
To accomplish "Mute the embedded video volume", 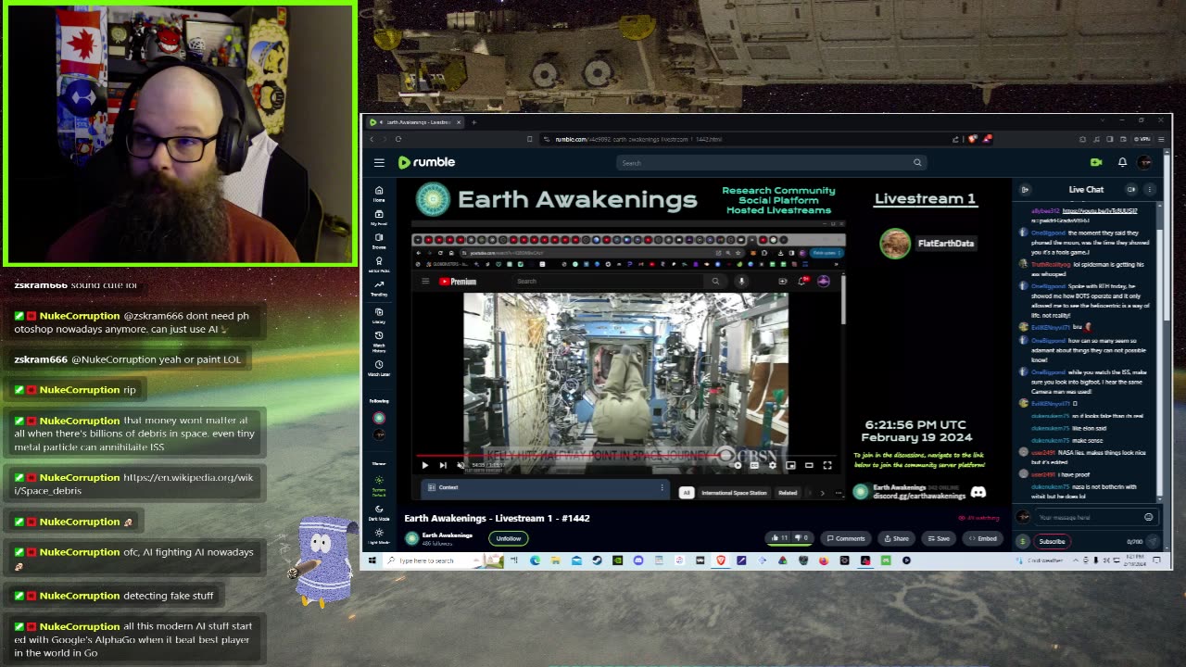I will coord(461,465).
